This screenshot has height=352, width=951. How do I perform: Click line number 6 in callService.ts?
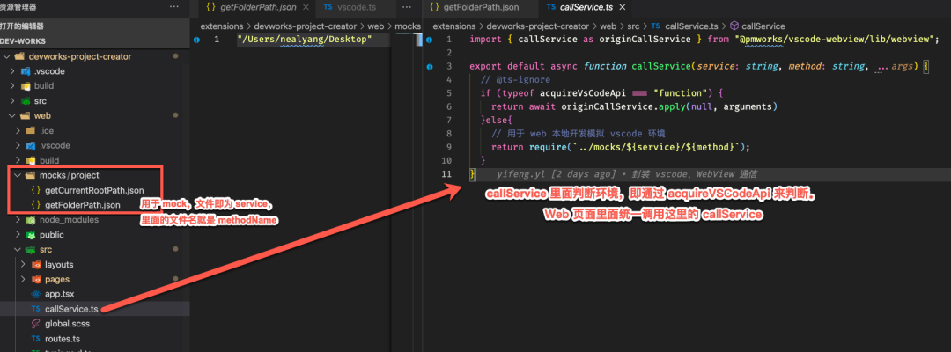(447, 106)
